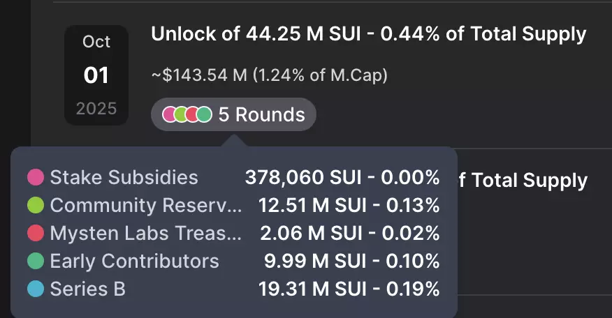This screenshot has height=318, width=612.
Task: Click the red Mysten Labs Treasury dot
Action: [x=36, y=234]
